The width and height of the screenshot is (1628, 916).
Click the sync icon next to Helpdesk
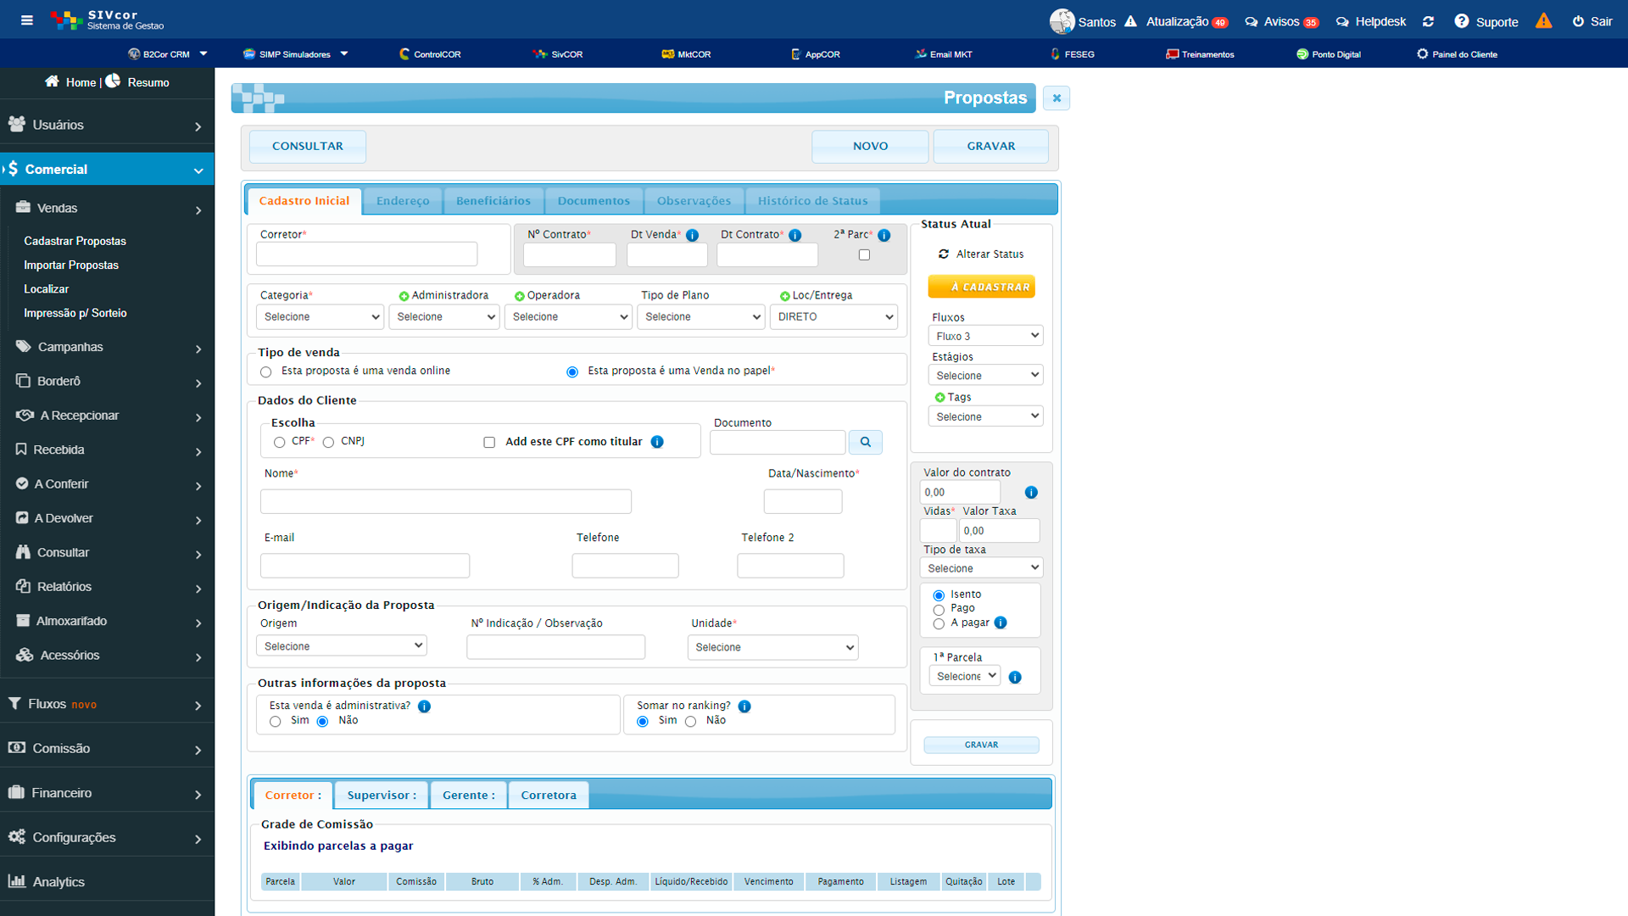tap(1428, 22)
